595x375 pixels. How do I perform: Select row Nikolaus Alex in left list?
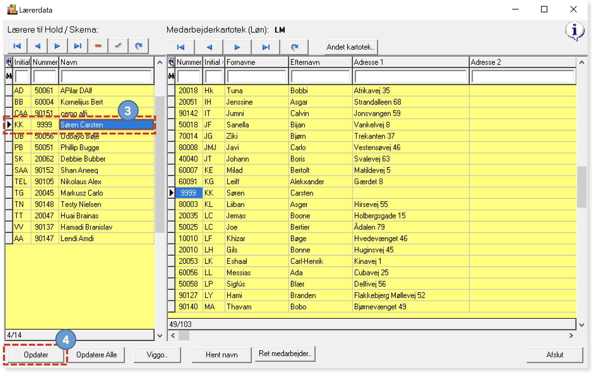tap(80, 182)
